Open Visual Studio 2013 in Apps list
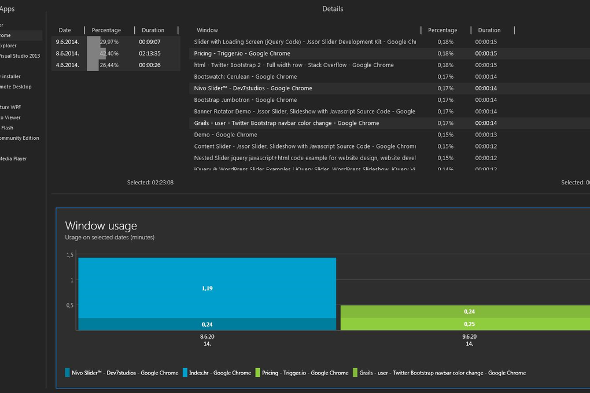This screenshot has height=393, width=590. [x=20, y=55]
